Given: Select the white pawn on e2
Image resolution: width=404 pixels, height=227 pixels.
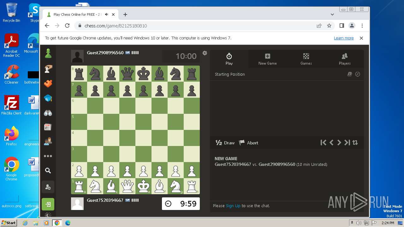Looking at the screenshot, I should pyautogui.click(x=143, y=170).
